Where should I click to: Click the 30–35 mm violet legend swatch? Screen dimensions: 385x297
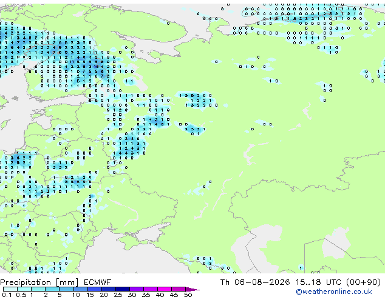pos(137,289)
